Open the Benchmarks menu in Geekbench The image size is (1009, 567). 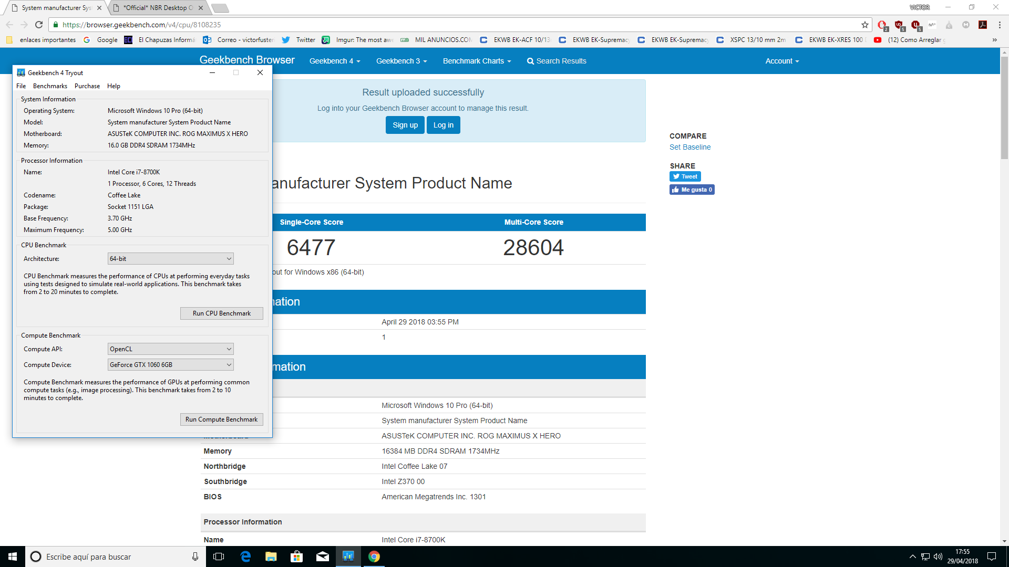(x=50, y=86)
